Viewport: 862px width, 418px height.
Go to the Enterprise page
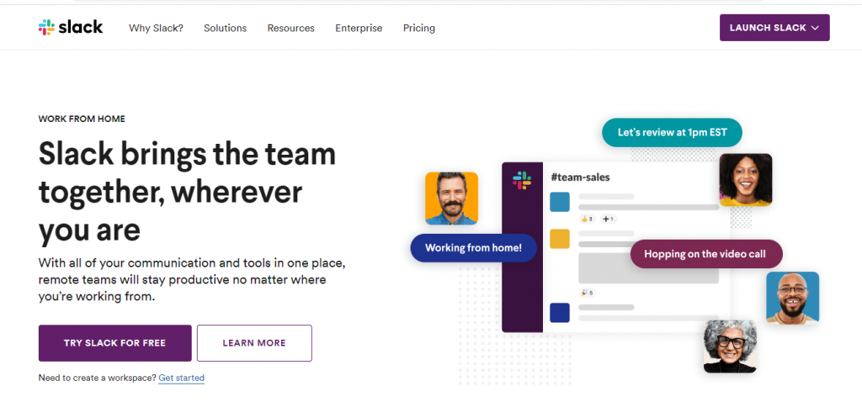coord(359,28)
